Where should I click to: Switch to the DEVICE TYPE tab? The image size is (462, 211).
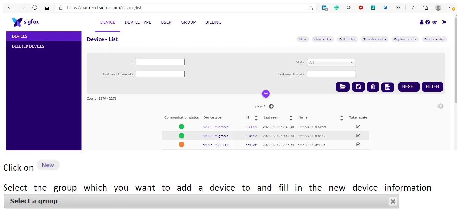(138, 22)
